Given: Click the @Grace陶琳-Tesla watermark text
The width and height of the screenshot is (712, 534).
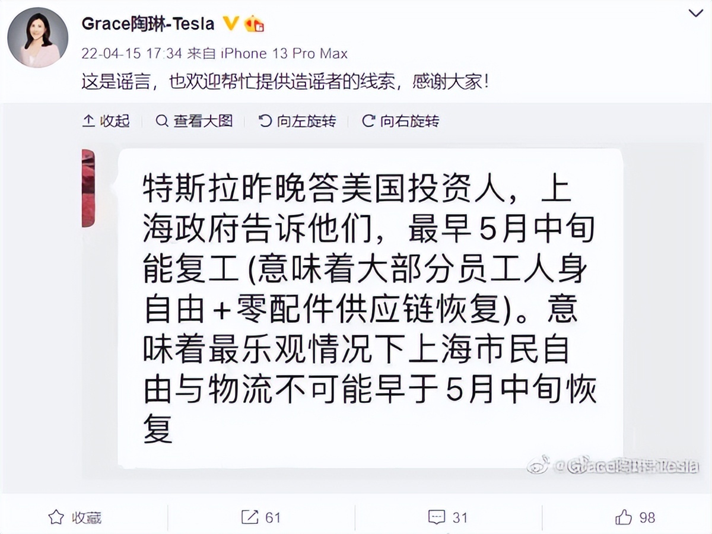Looking at the screenshot, I should (x=625, y=466).
